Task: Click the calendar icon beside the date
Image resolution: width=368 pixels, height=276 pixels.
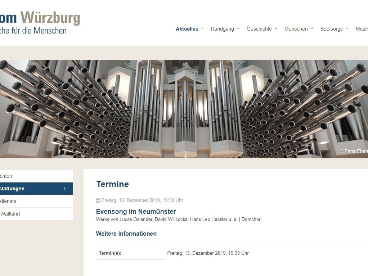Action: click(x=98, y=200)
